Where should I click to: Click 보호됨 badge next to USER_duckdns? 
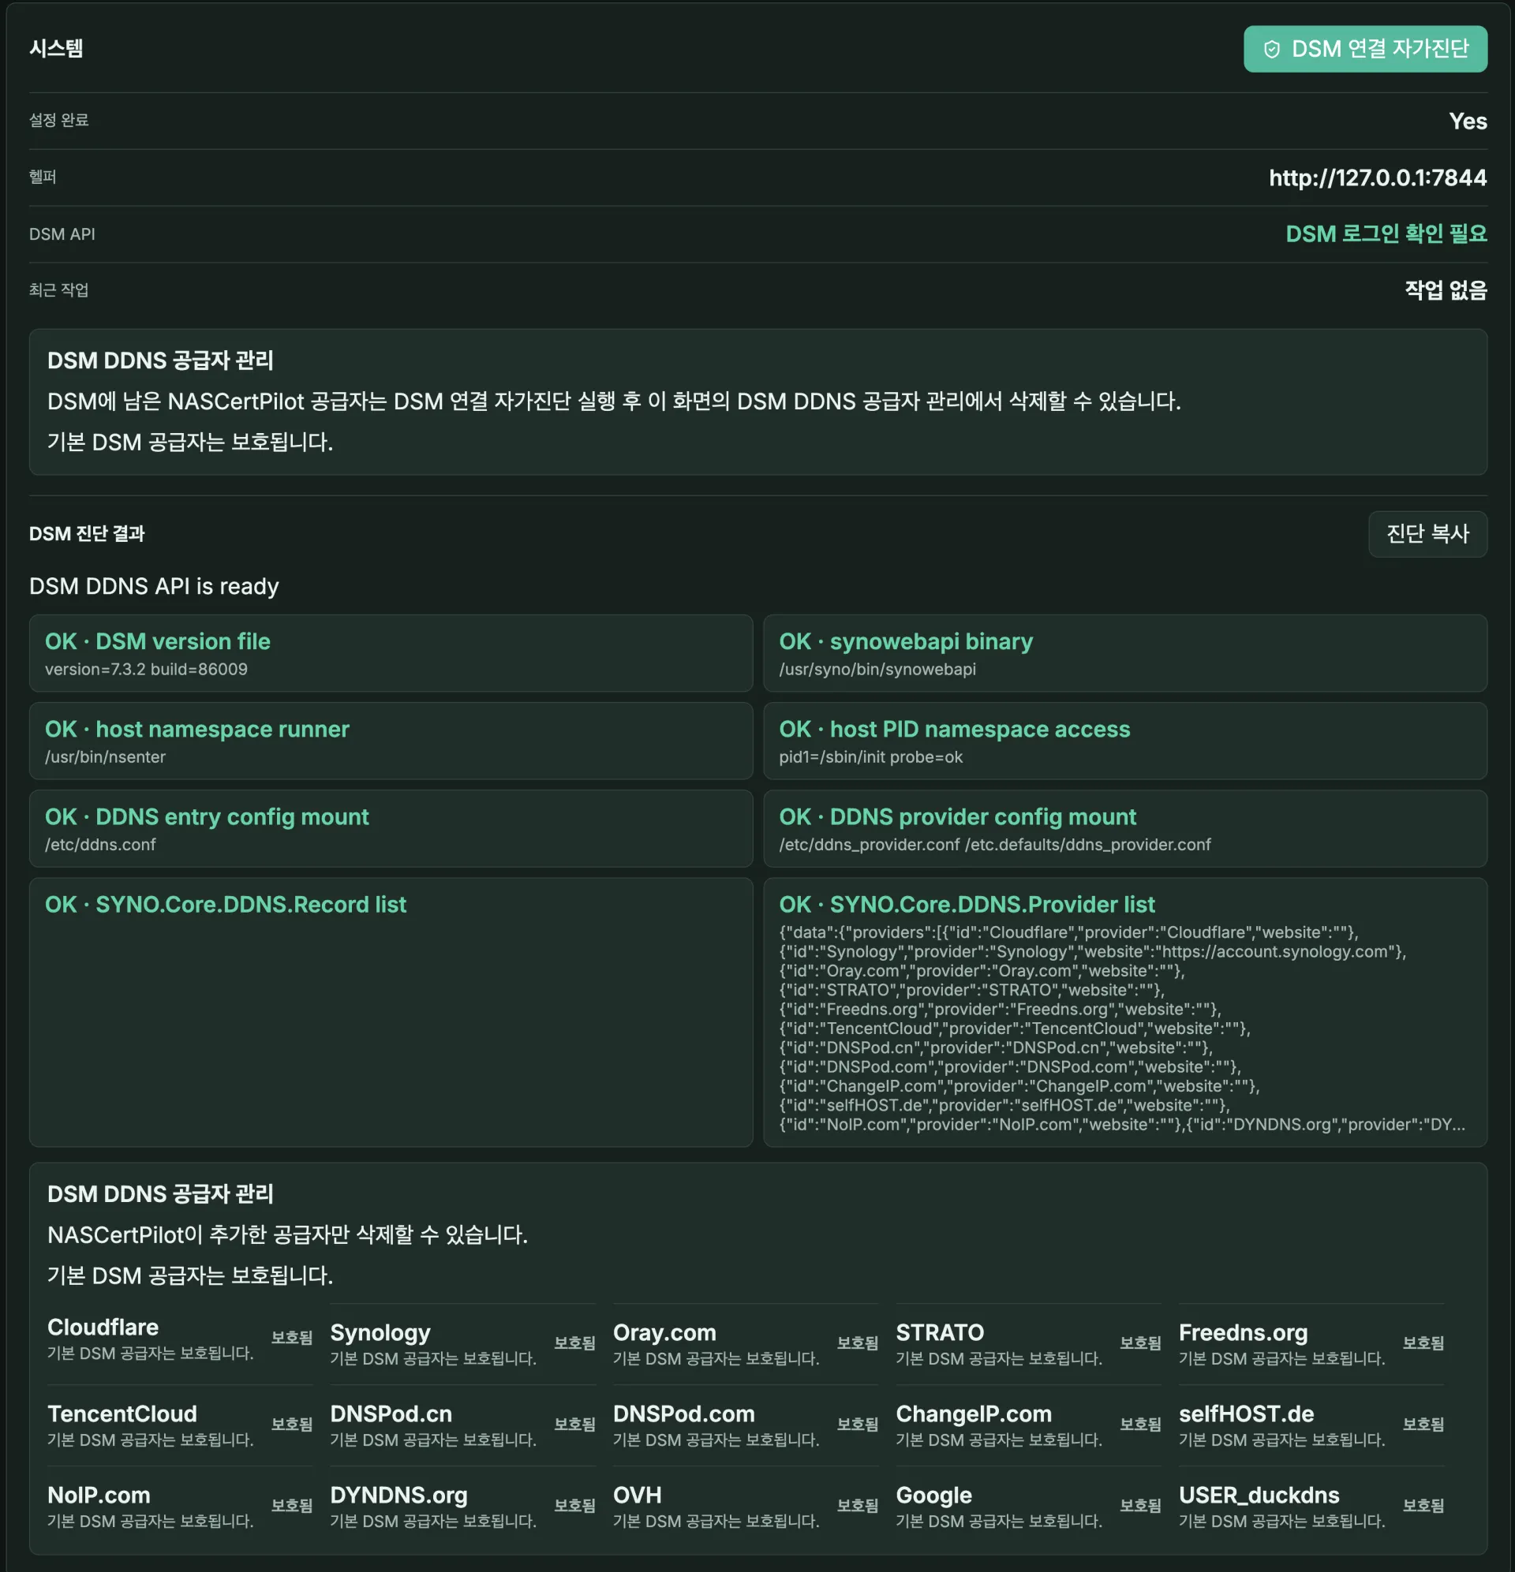(1423, 1507)
